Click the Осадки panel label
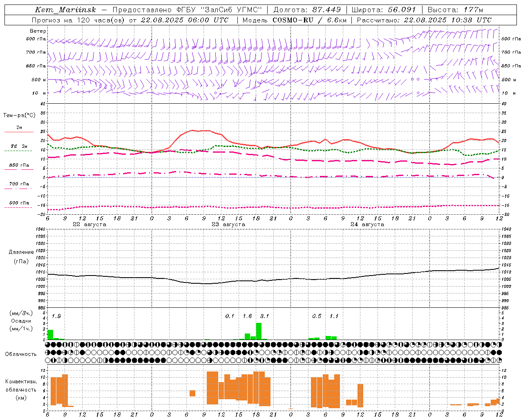This screenshot has width=523, height=418. (x=21, y=321)
